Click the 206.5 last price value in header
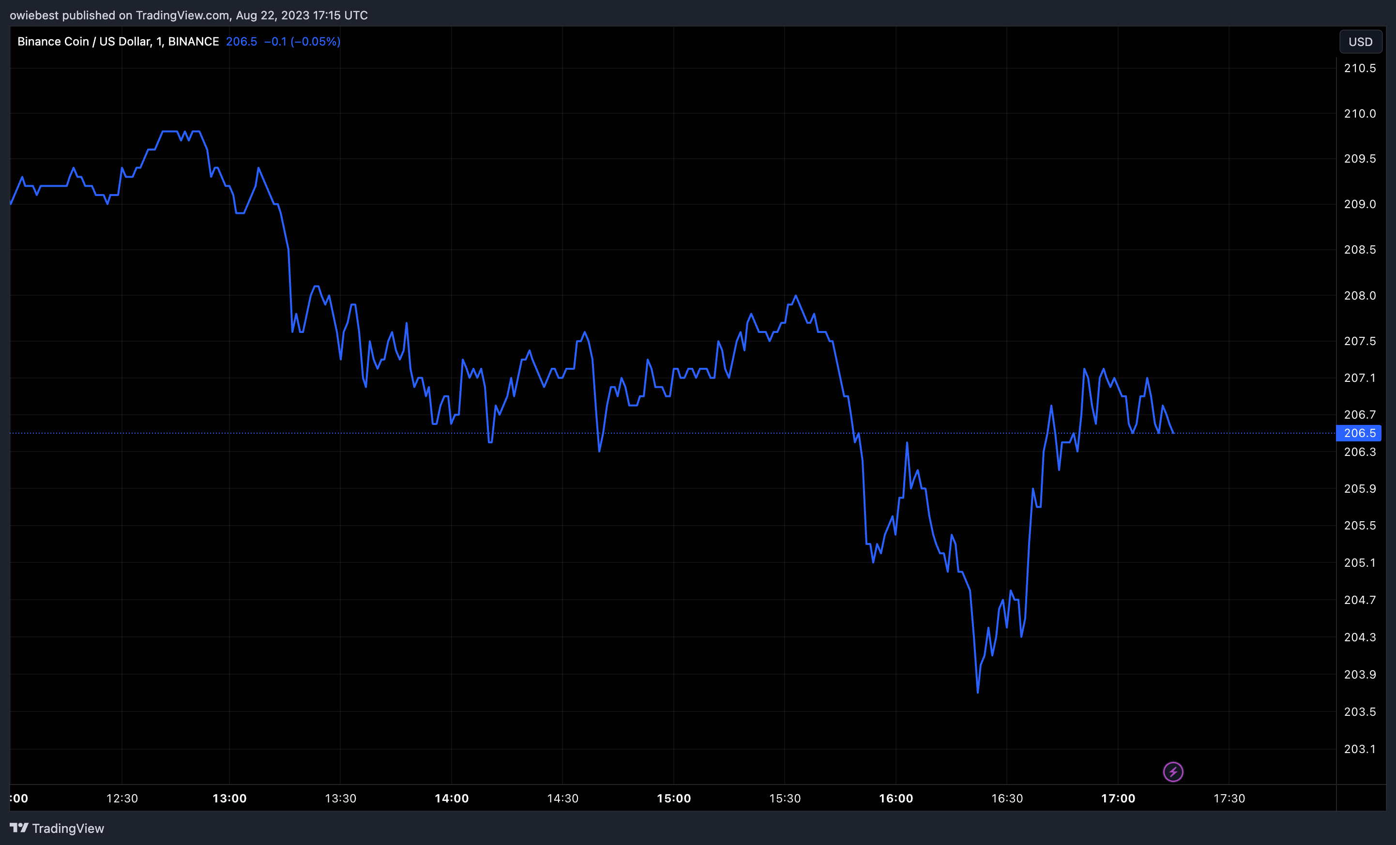The height and width of the screenshot is (845, 1396). (x=242, y=41)
